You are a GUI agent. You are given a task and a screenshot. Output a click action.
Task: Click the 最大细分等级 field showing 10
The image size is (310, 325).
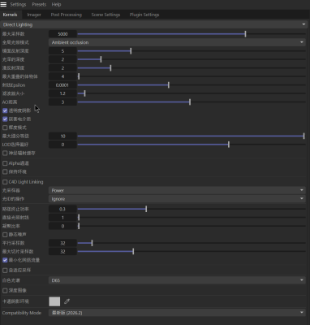[x=62, y=136]
